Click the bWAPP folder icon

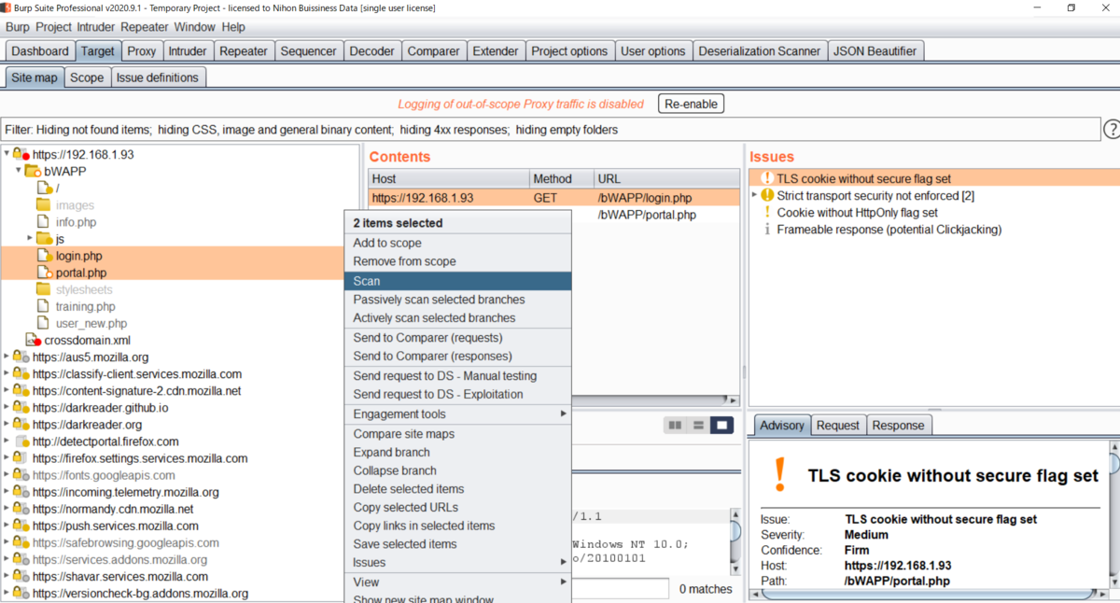(33, 172)
